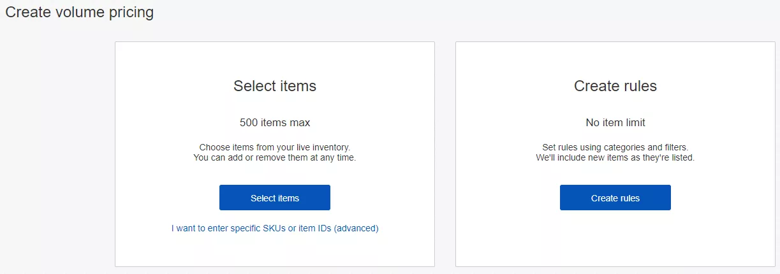This screenshot has height=274, width=780.
Task: Click "Choose items from your live inventory" line
Action: [x=275, y=147]
